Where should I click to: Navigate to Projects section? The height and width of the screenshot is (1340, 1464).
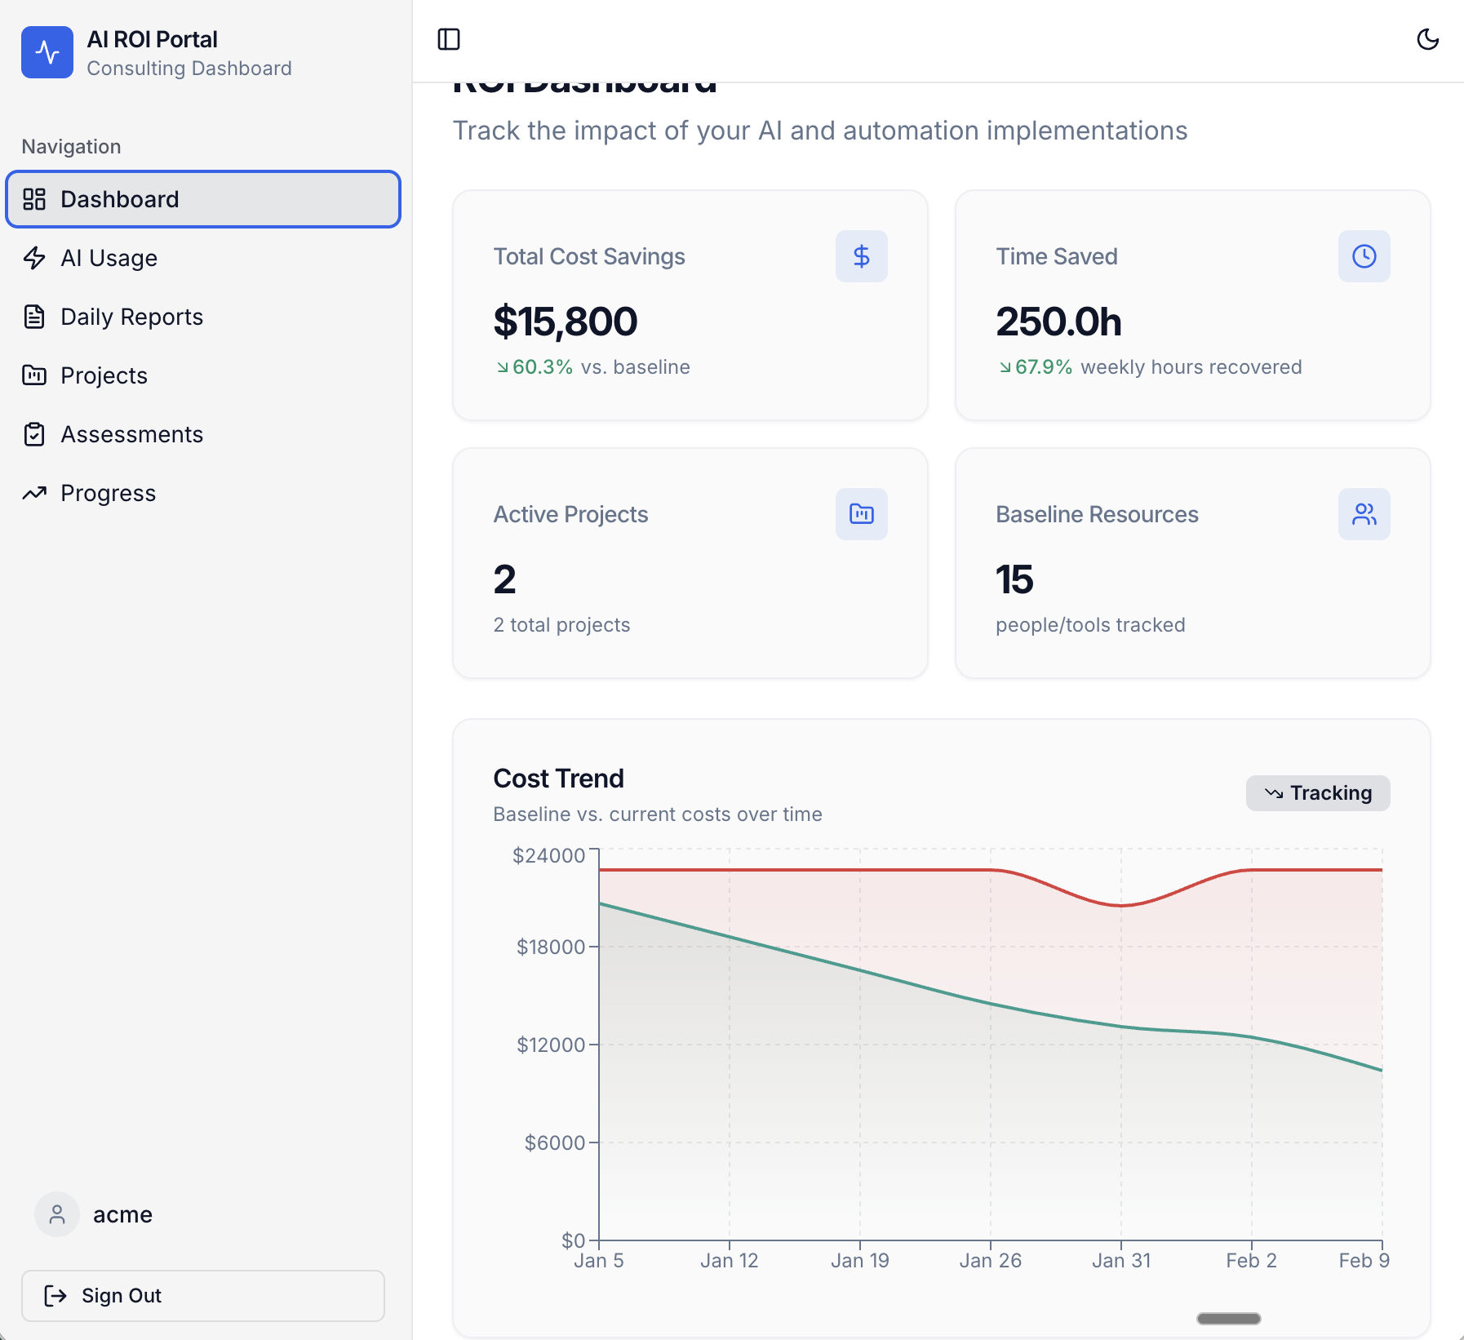(203, 375)
